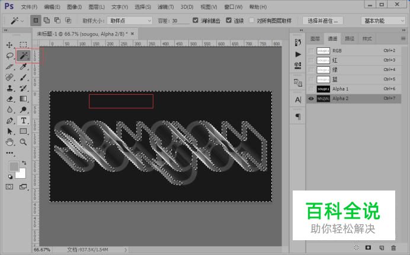The image size is (410, 255).
Task: Open the Channels panel flyout menu
Action: [x=403, y=38]
